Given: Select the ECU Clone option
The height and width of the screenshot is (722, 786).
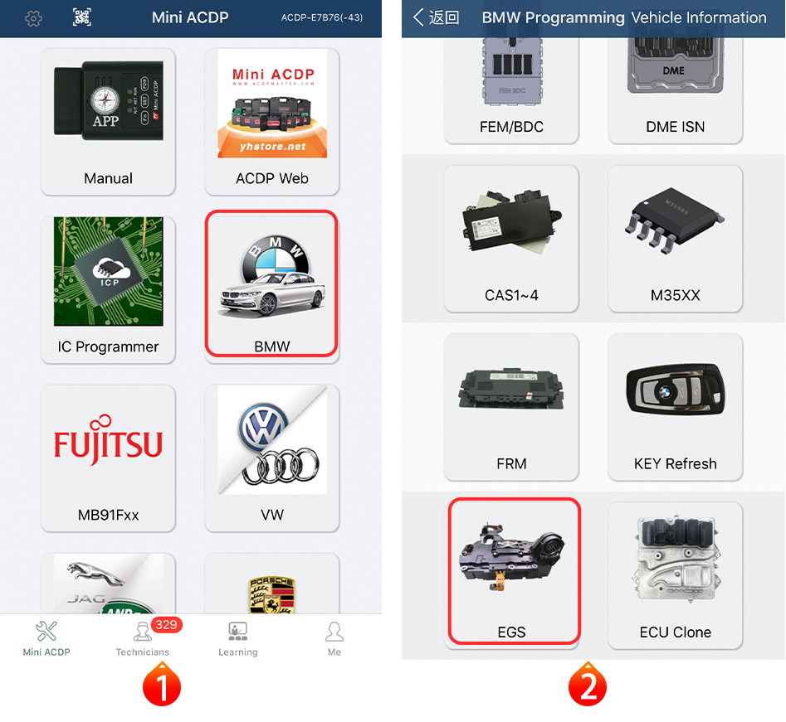Looking at the screenshot, I should 676,575.
